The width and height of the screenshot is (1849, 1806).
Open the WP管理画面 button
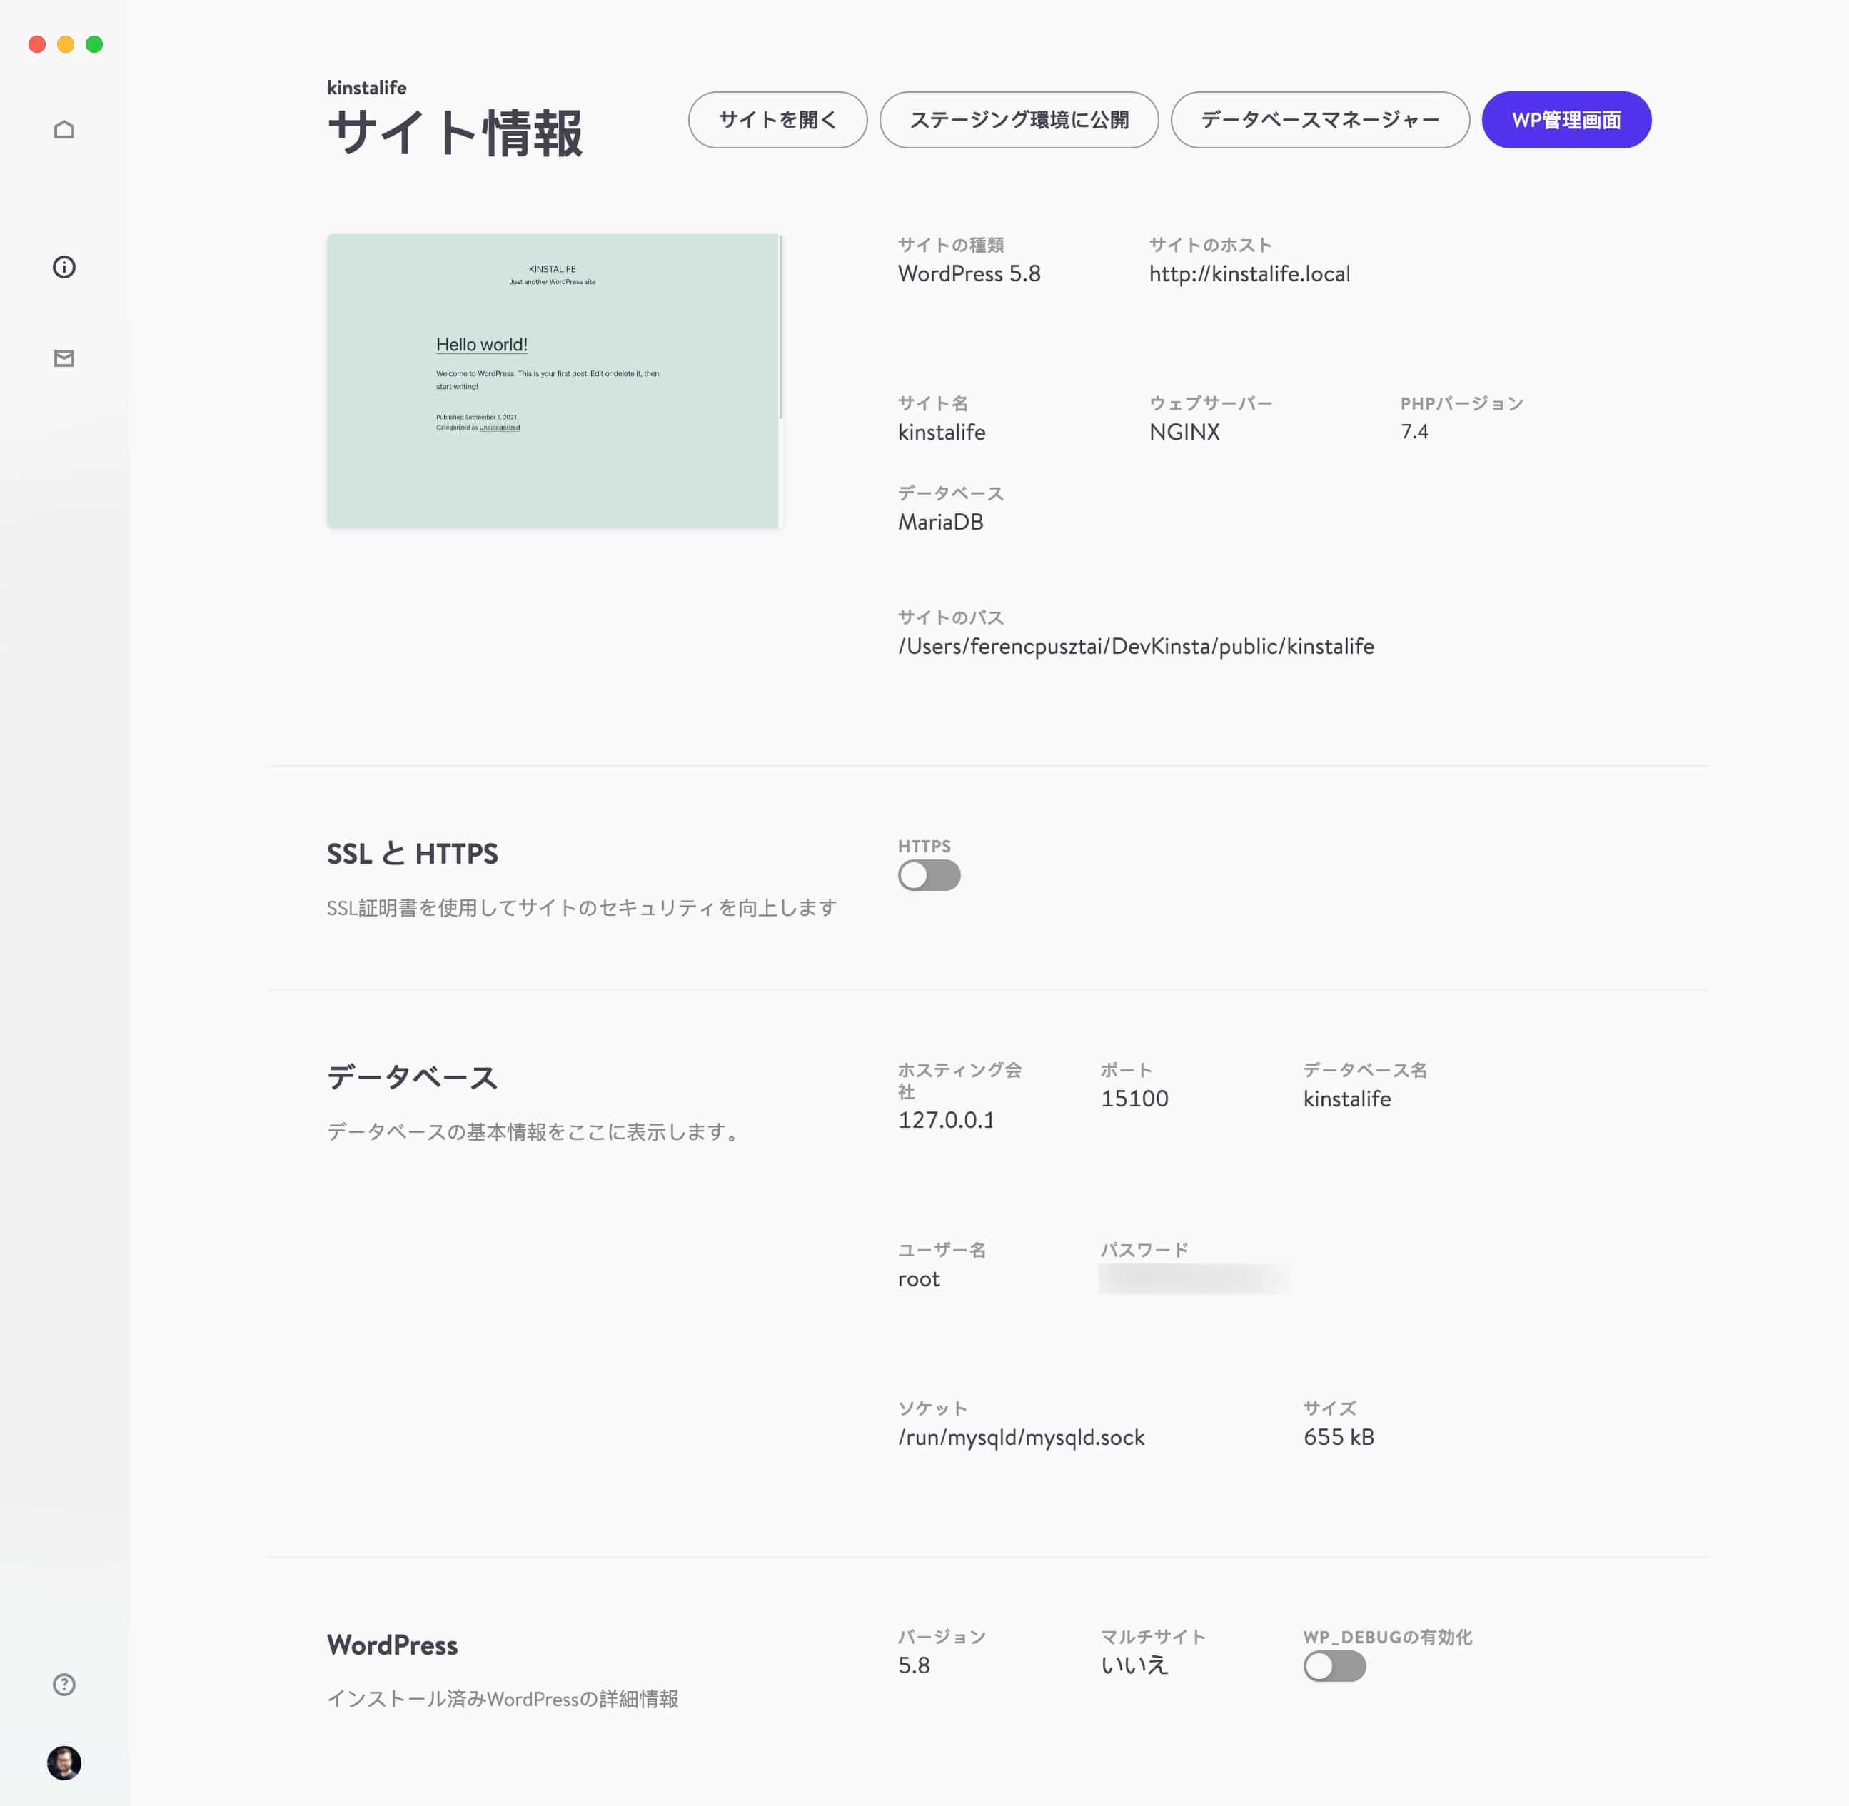1566,119
